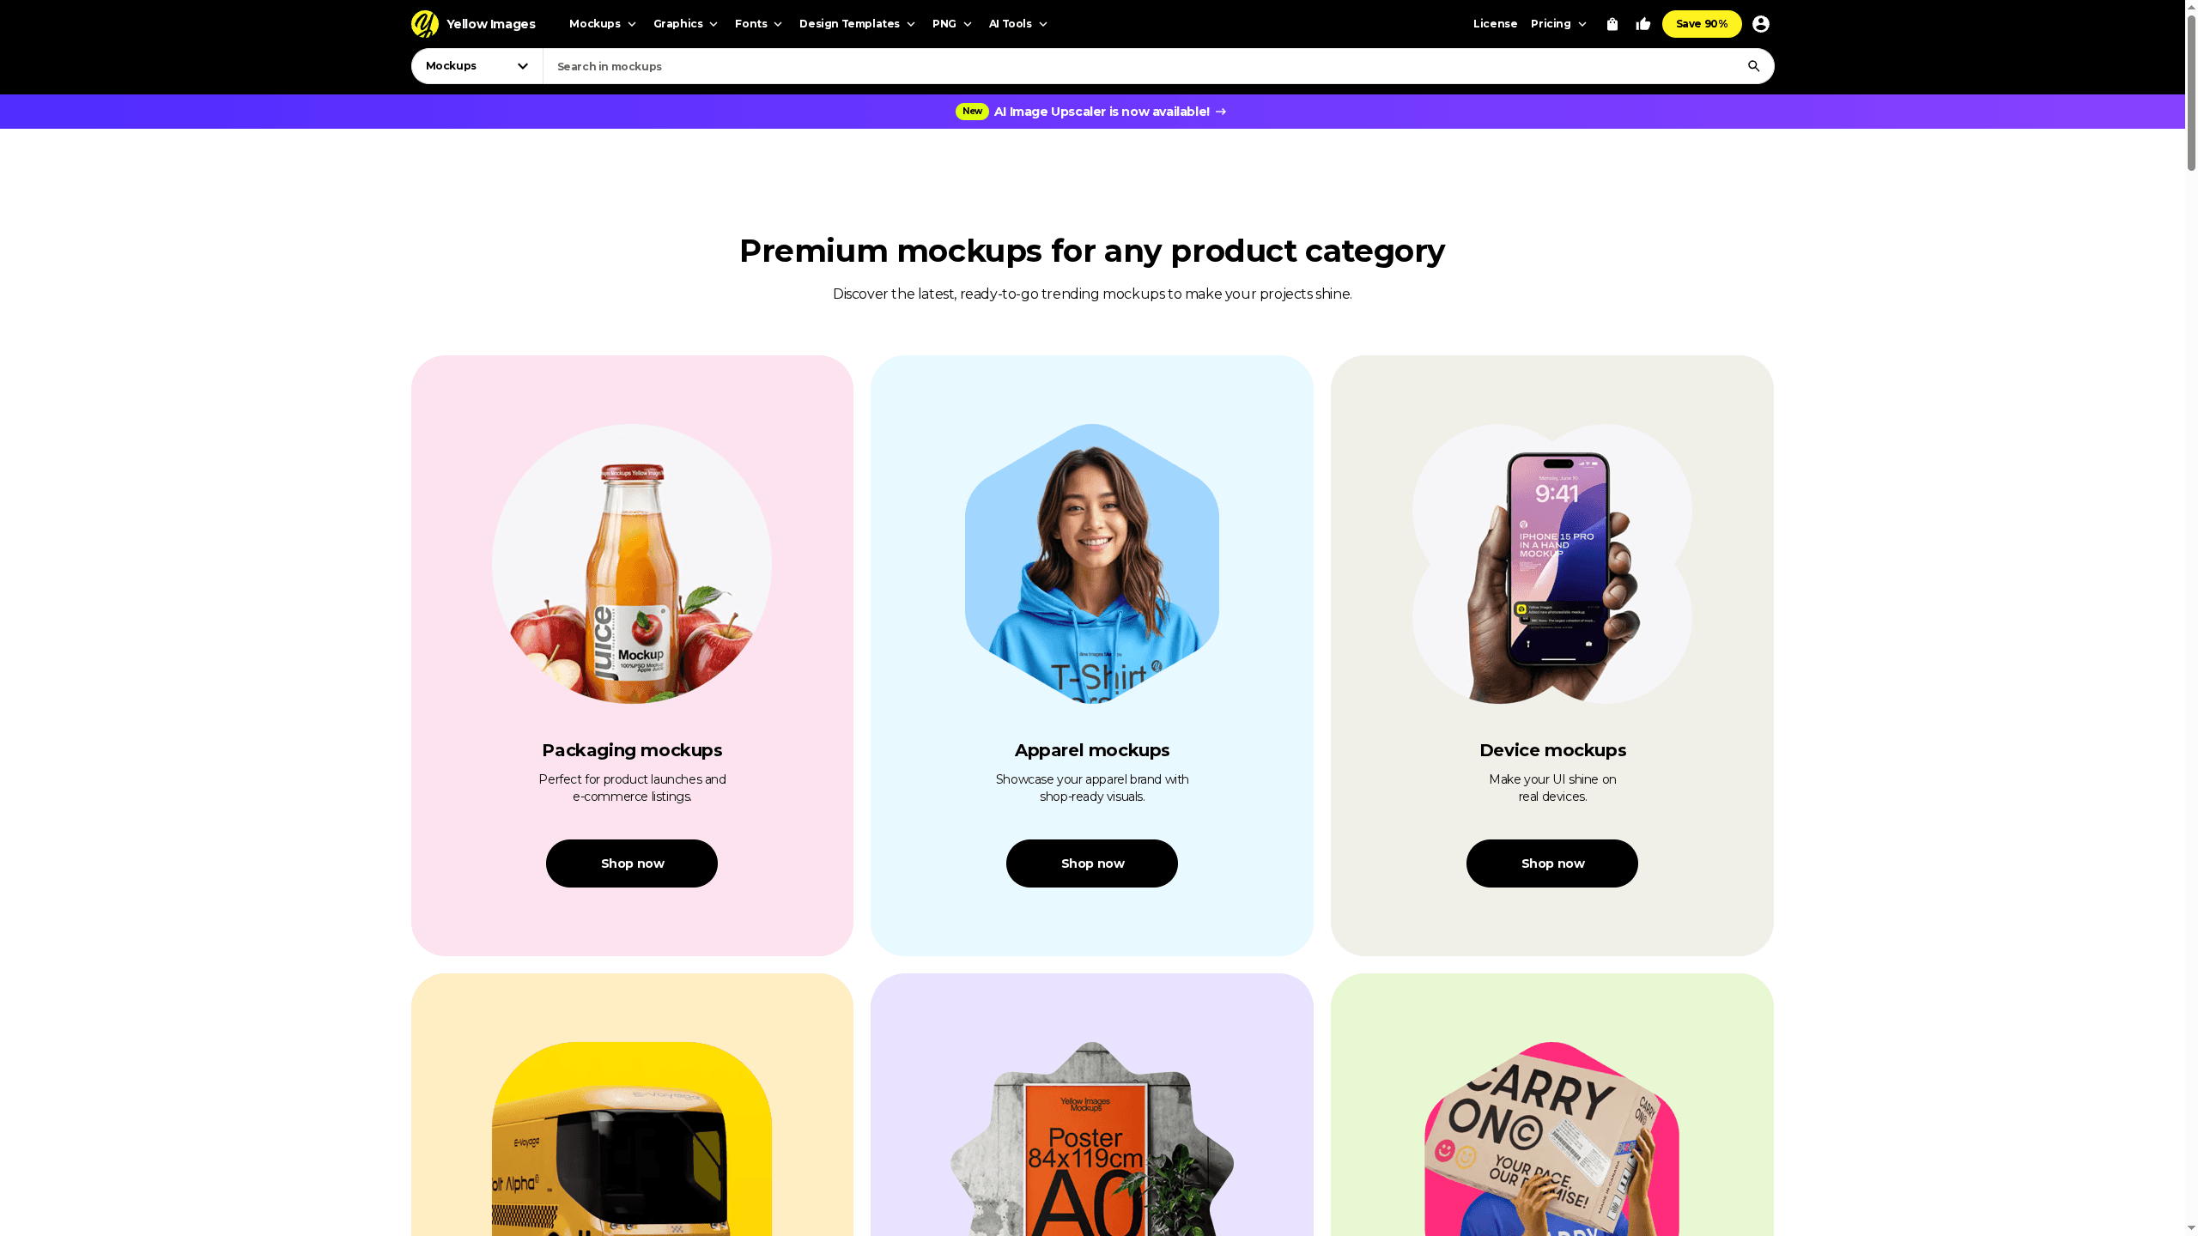The image size is (2198, 1236).
Task: Open the Design Templates dropdown
Action: [857, 24]
